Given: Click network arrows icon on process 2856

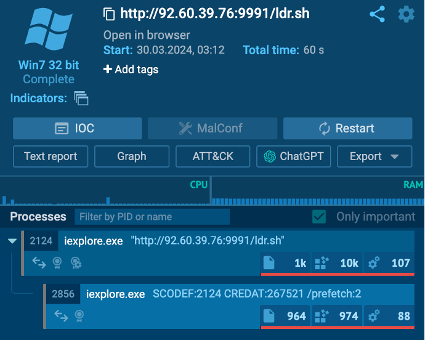Looking at the screenshot, I should (62, 315).
